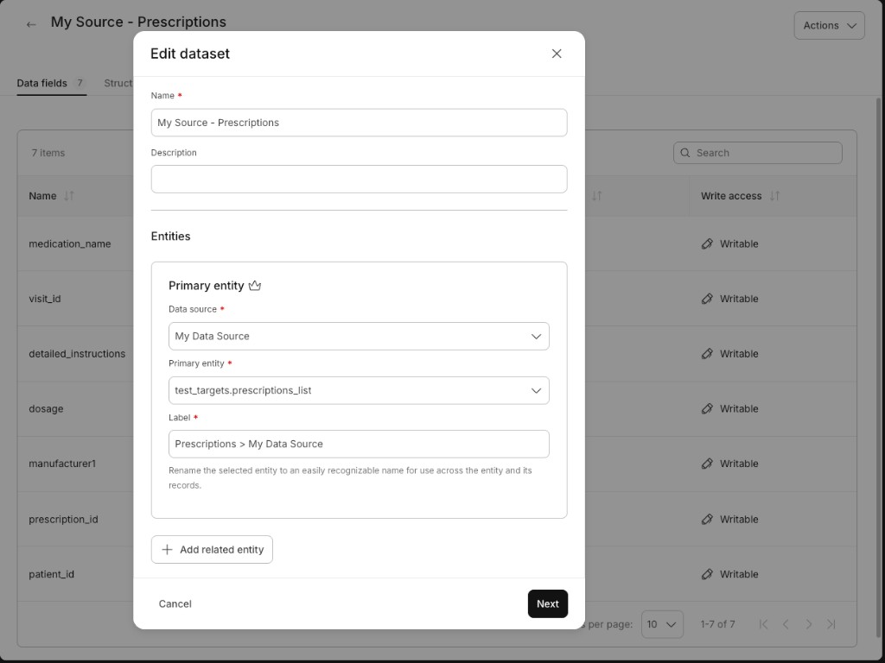Image resolution: width=885 pixels, height=663 pixels.
Task: Click the Label input field
Action: pos(359,444)
